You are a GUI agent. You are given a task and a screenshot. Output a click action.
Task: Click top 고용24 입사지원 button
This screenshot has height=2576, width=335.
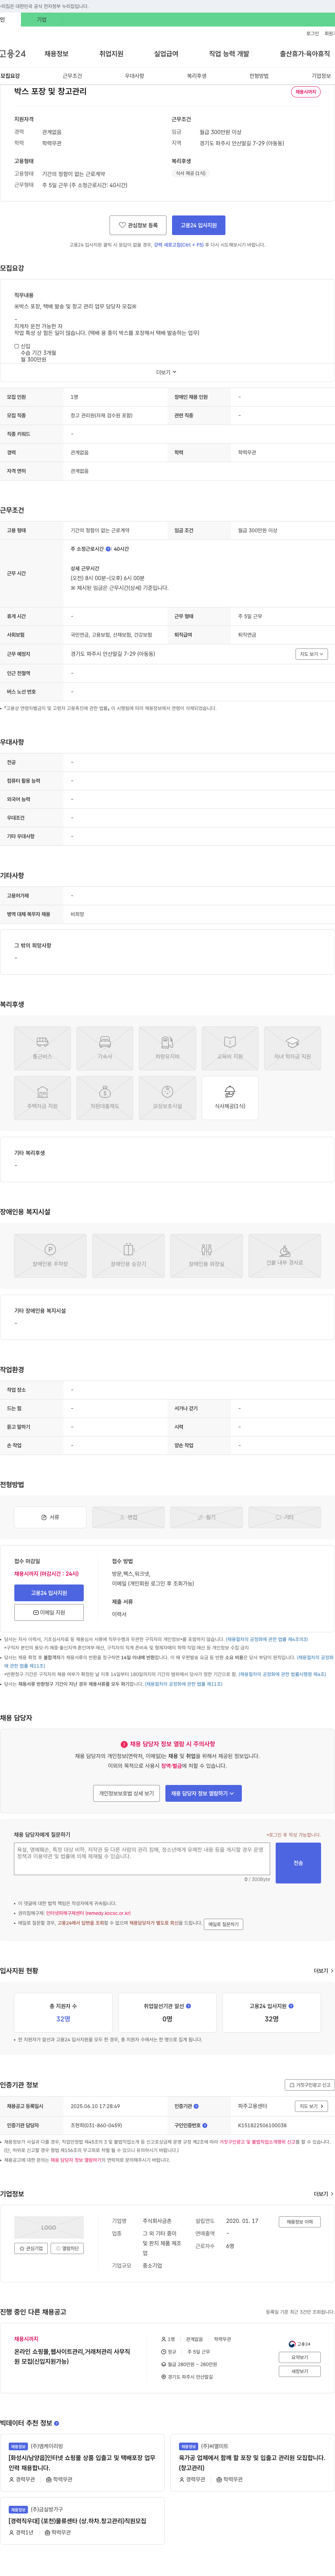click(x=199, y=225)
